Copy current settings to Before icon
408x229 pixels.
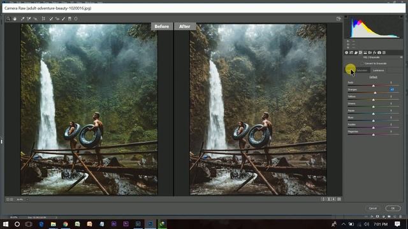click(x=334, y=199)
